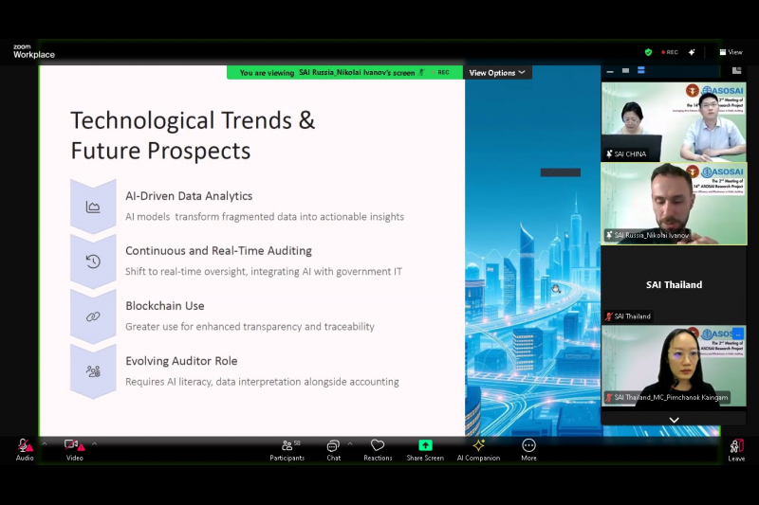Unmute the microphone Audio button

coord(24,446)
